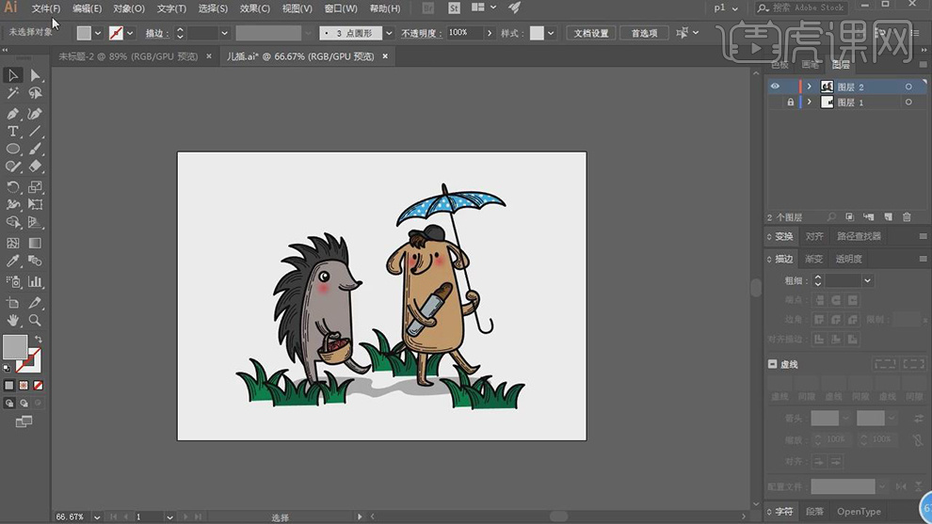
Task: Open the 3 点圆形 brush dropdown
Action: 389,33
